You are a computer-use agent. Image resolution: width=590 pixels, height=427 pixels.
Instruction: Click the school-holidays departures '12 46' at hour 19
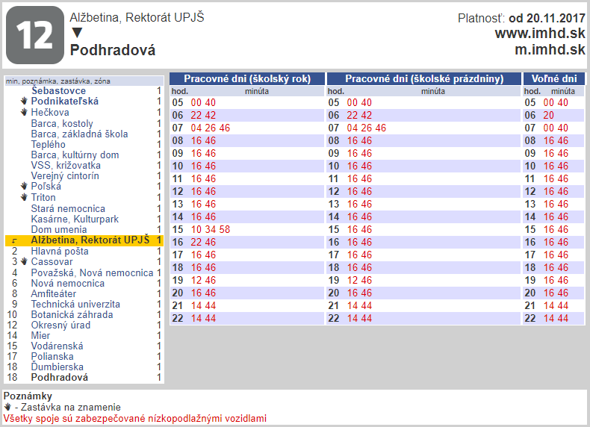click(x=359, y=280)
